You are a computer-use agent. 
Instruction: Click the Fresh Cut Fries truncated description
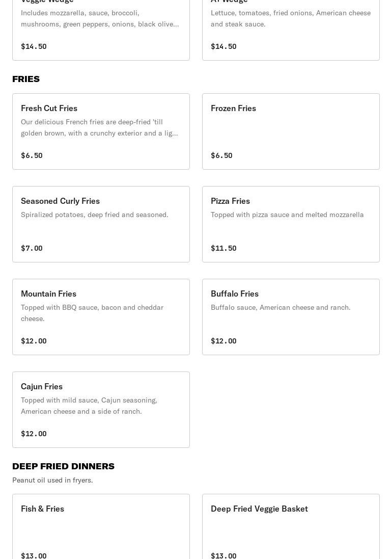pos(99,127)
